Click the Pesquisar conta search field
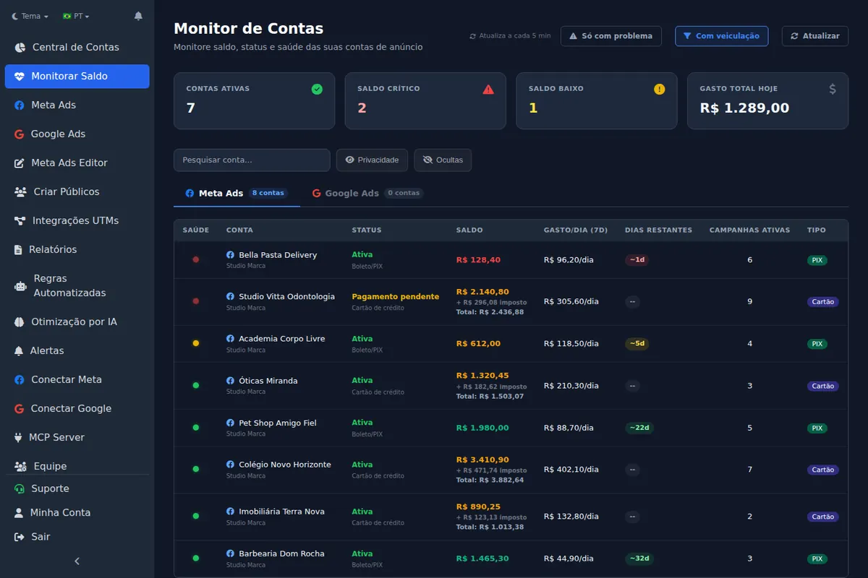This screenshot has width=868, height=578. click(x=252, y=160)
